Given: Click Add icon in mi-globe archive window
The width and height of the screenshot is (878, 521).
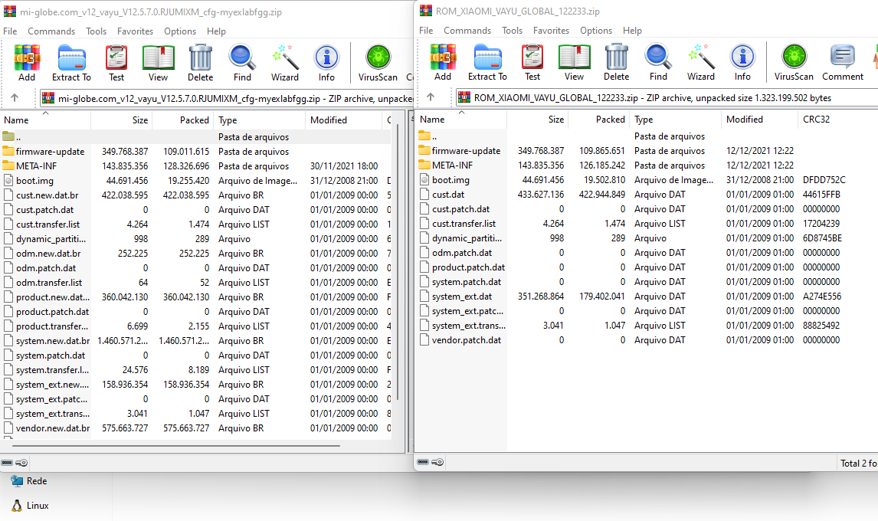Looking at the screenshot, I should [x=27, y=63].
